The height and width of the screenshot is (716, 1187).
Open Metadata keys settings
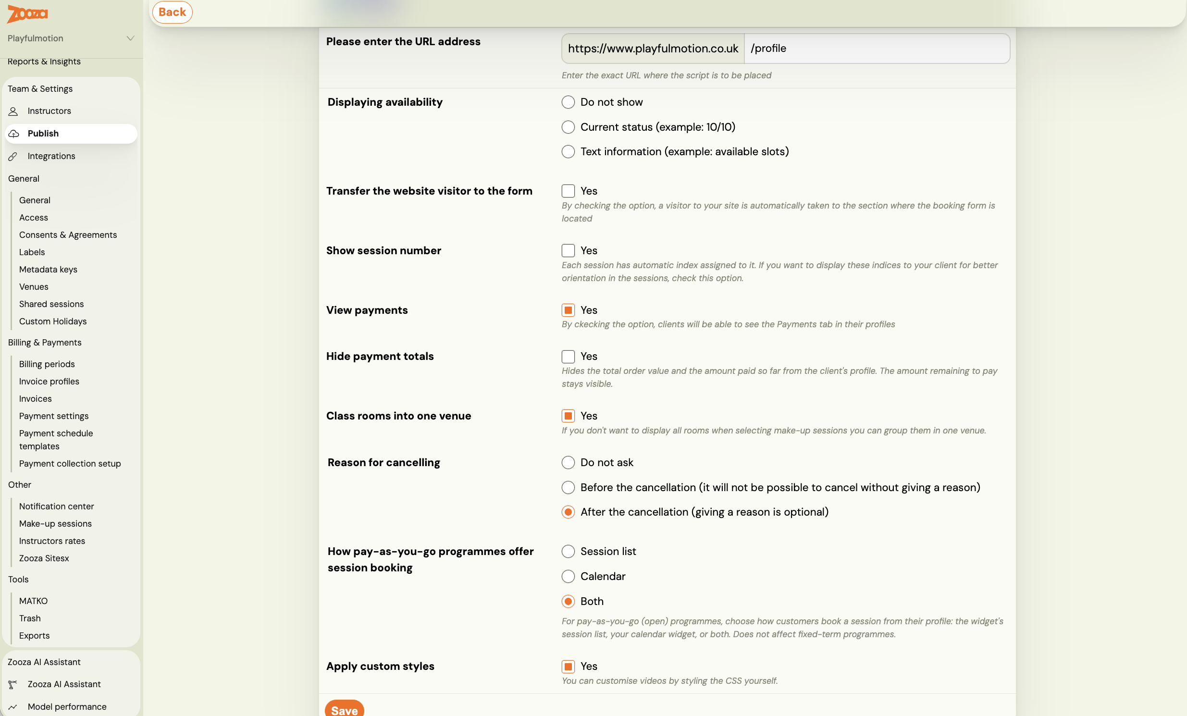click(x=48, y=270)
